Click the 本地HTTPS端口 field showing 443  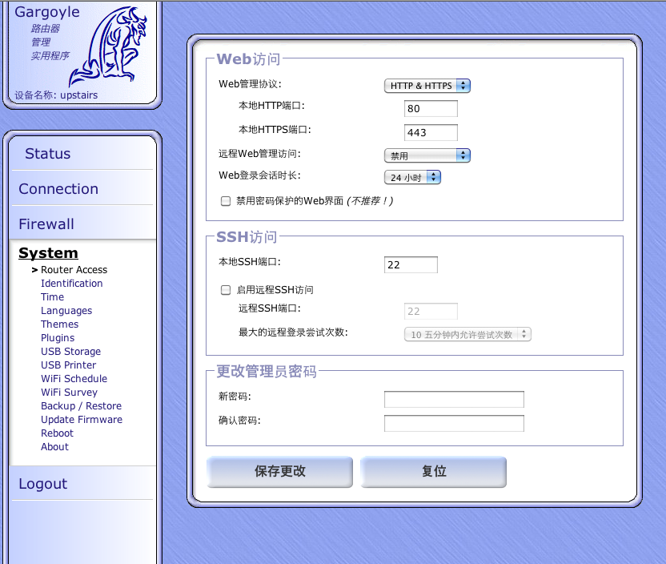(431, 133)
